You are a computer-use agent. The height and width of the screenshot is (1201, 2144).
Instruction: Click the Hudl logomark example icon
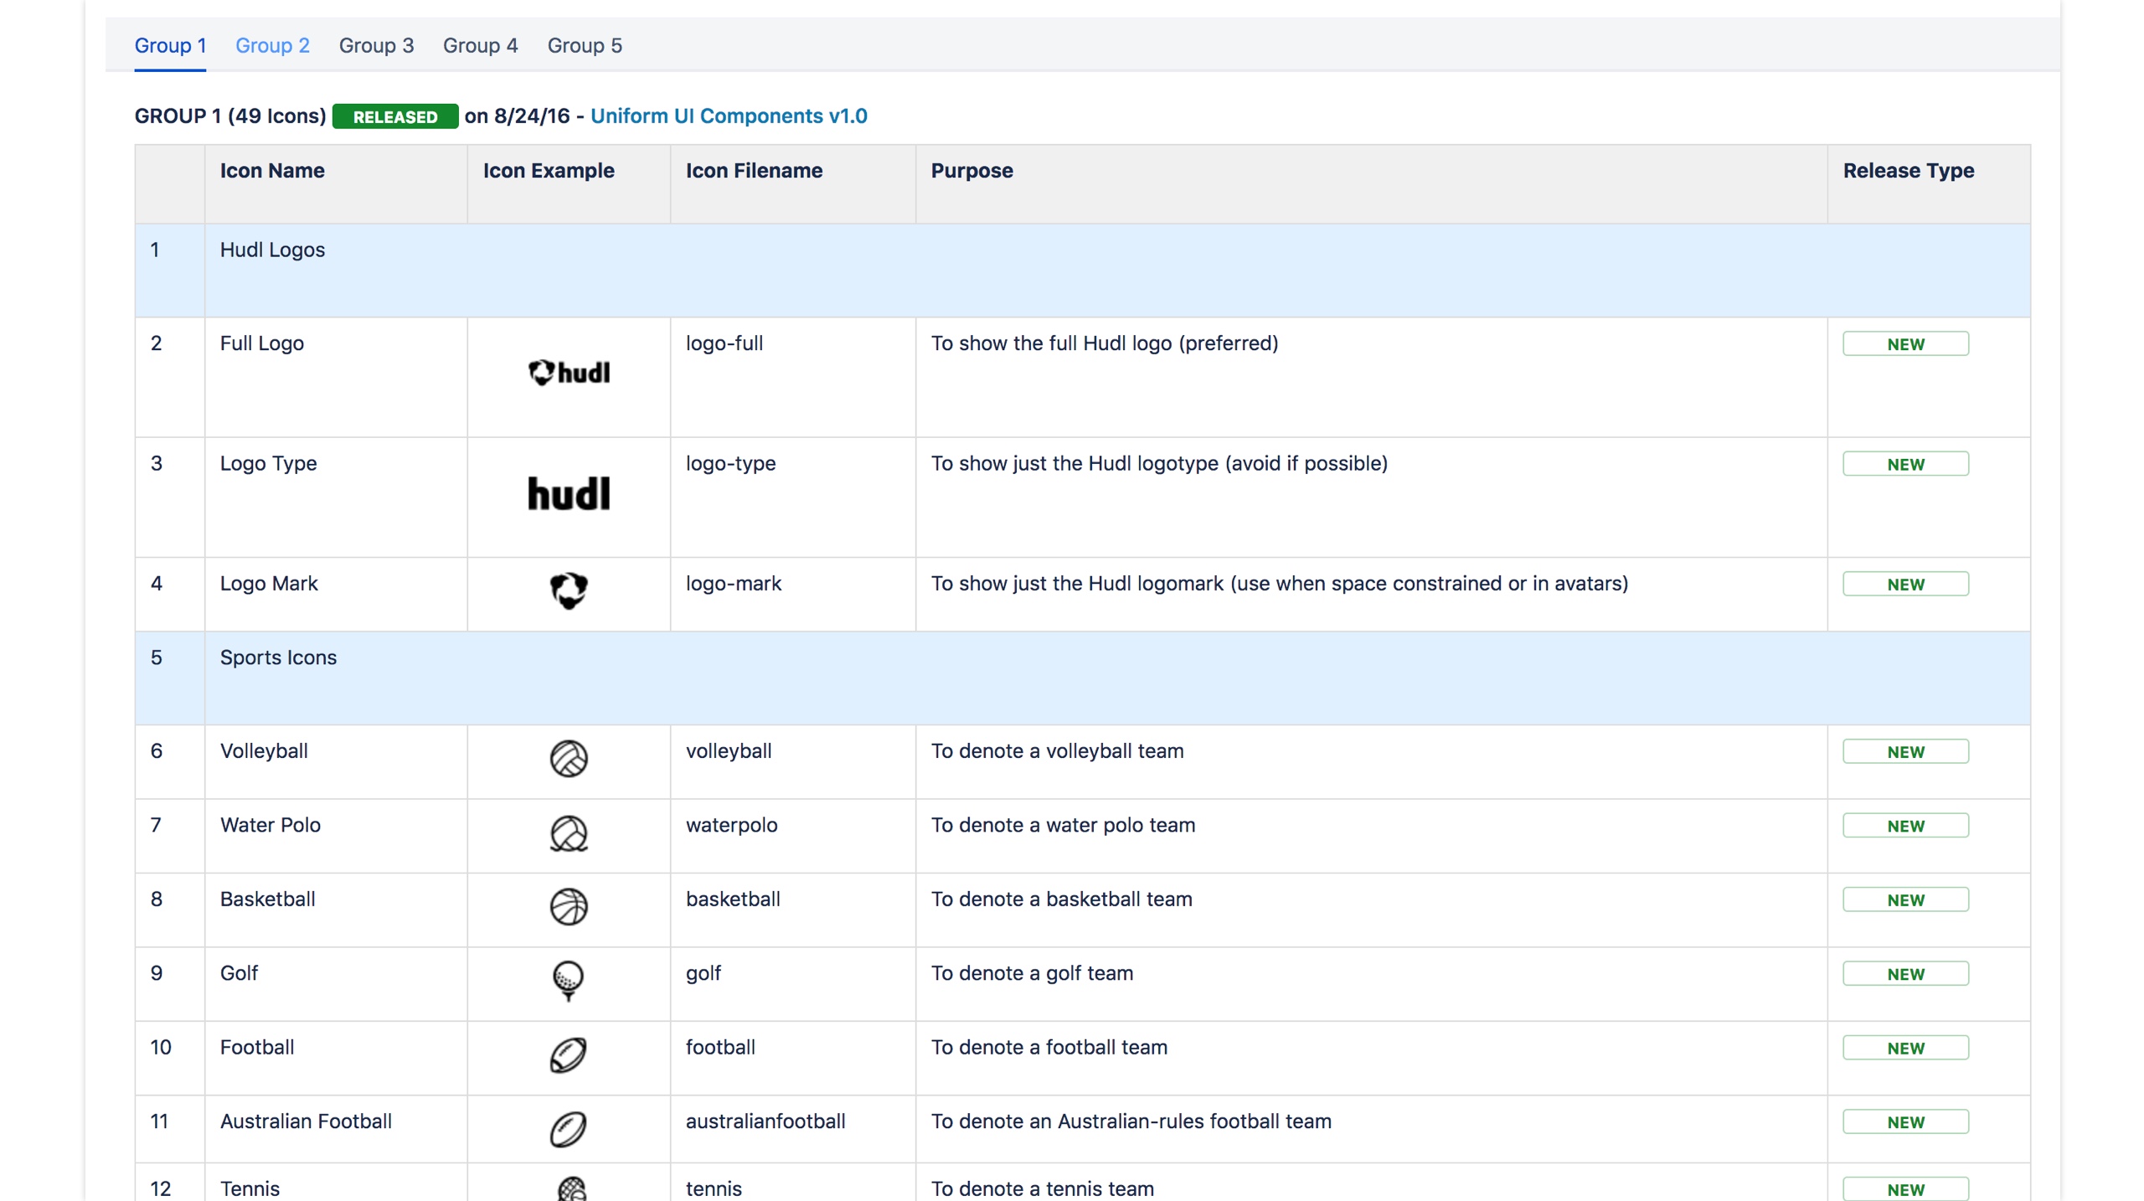(569, 590)
